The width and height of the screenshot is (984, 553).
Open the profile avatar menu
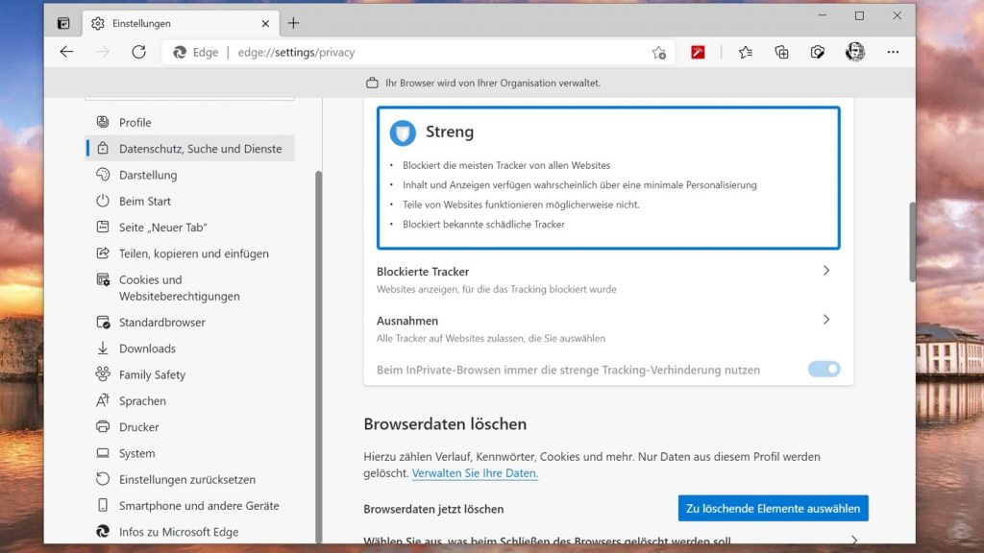click(854, 52)
